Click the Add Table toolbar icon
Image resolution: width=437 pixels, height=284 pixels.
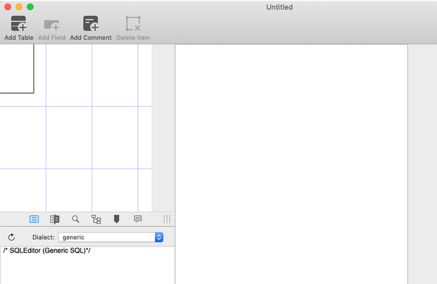point(19,23)
